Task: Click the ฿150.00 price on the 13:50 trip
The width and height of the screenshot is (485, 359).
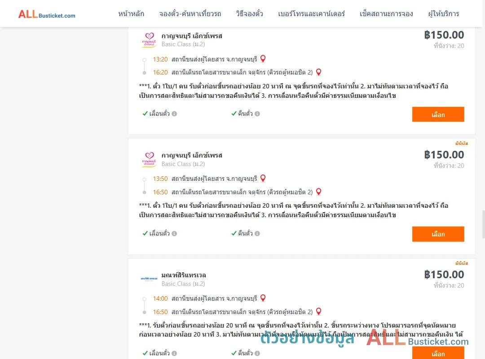Action: pyautogui.click(x=444, y=155)
